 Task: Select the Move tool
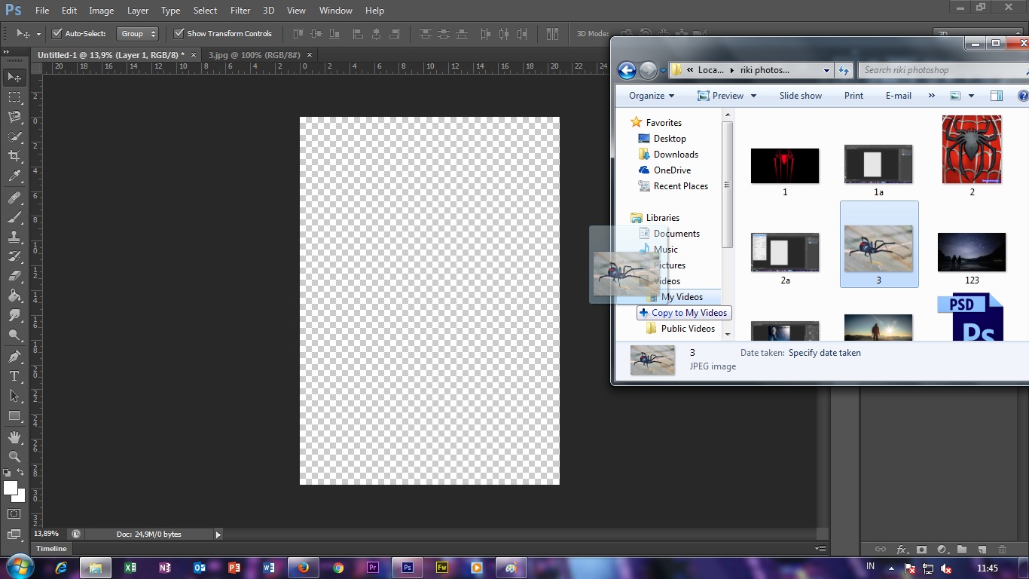(14, 76)
